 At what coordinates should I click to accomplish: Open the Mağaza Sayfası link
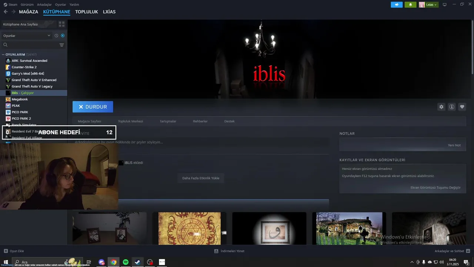89,121
